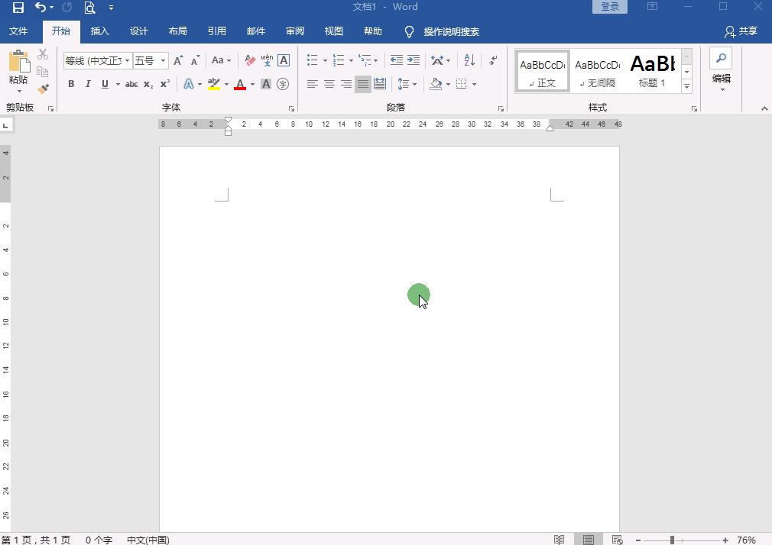Switch to Web layout view in status bar
The height and width of the screenshot is (545, 772).
coord(617,540)
